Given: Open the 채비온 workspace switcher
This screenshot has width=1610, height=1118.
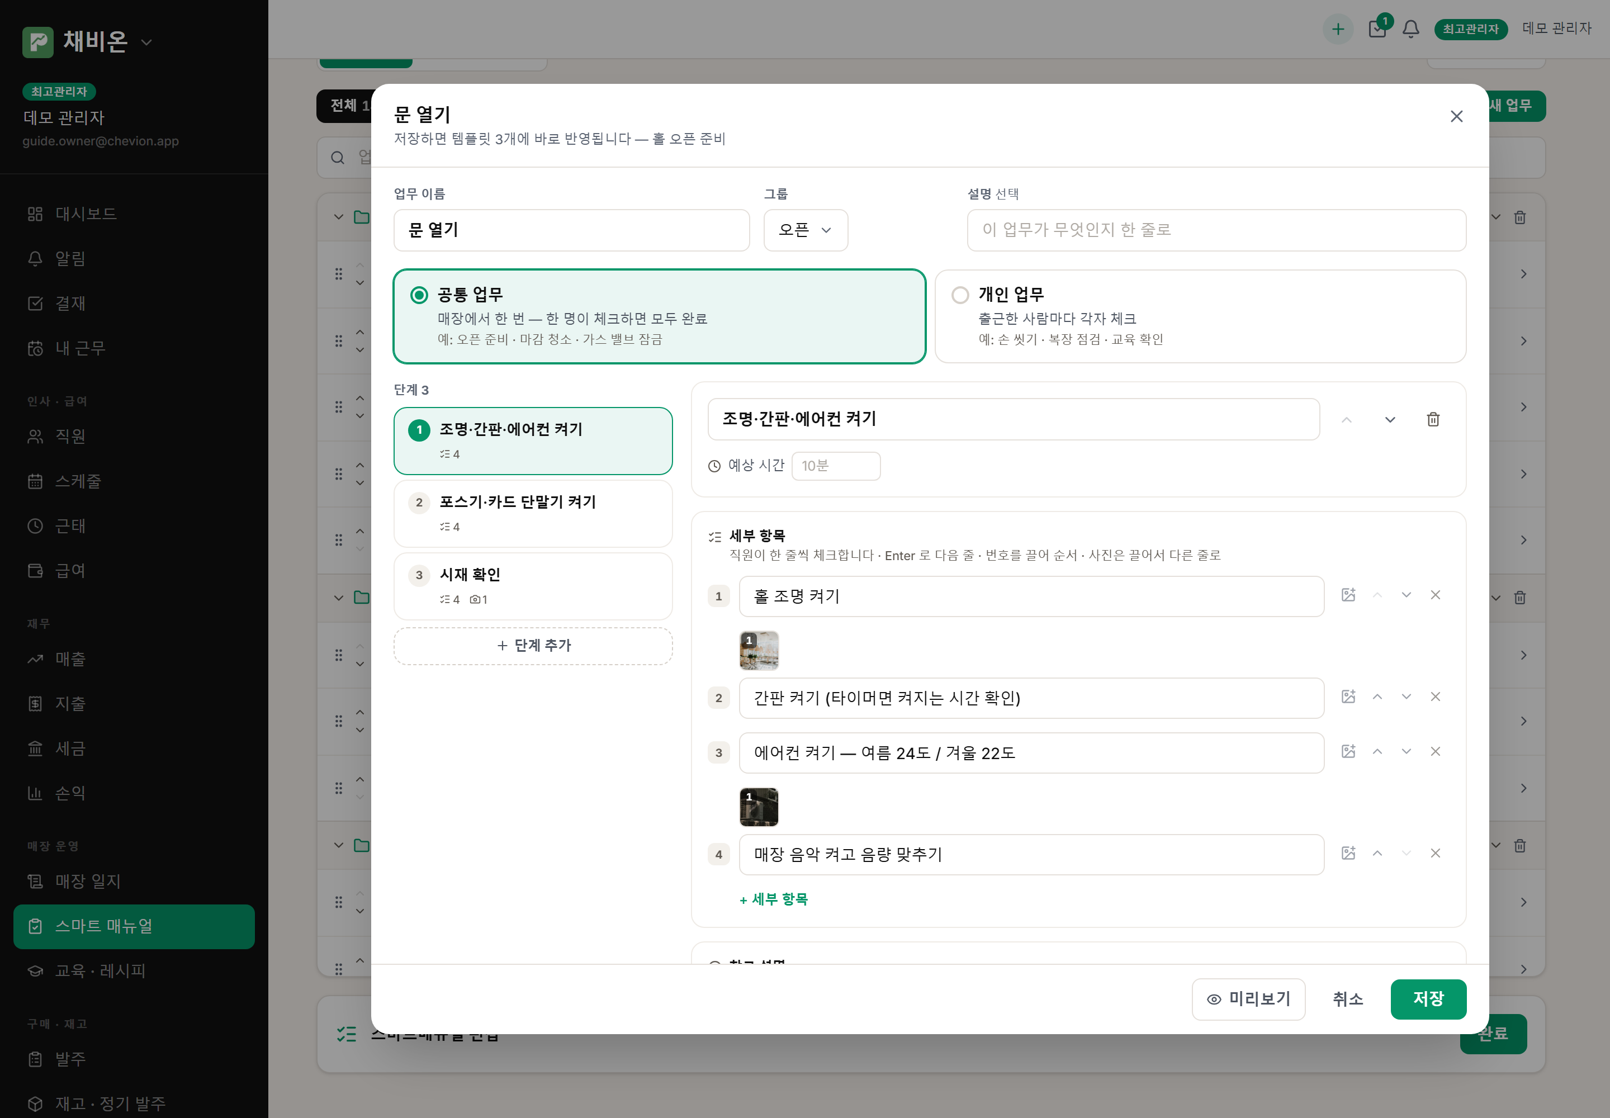Looking at the screenshot, I should [88, 41].
